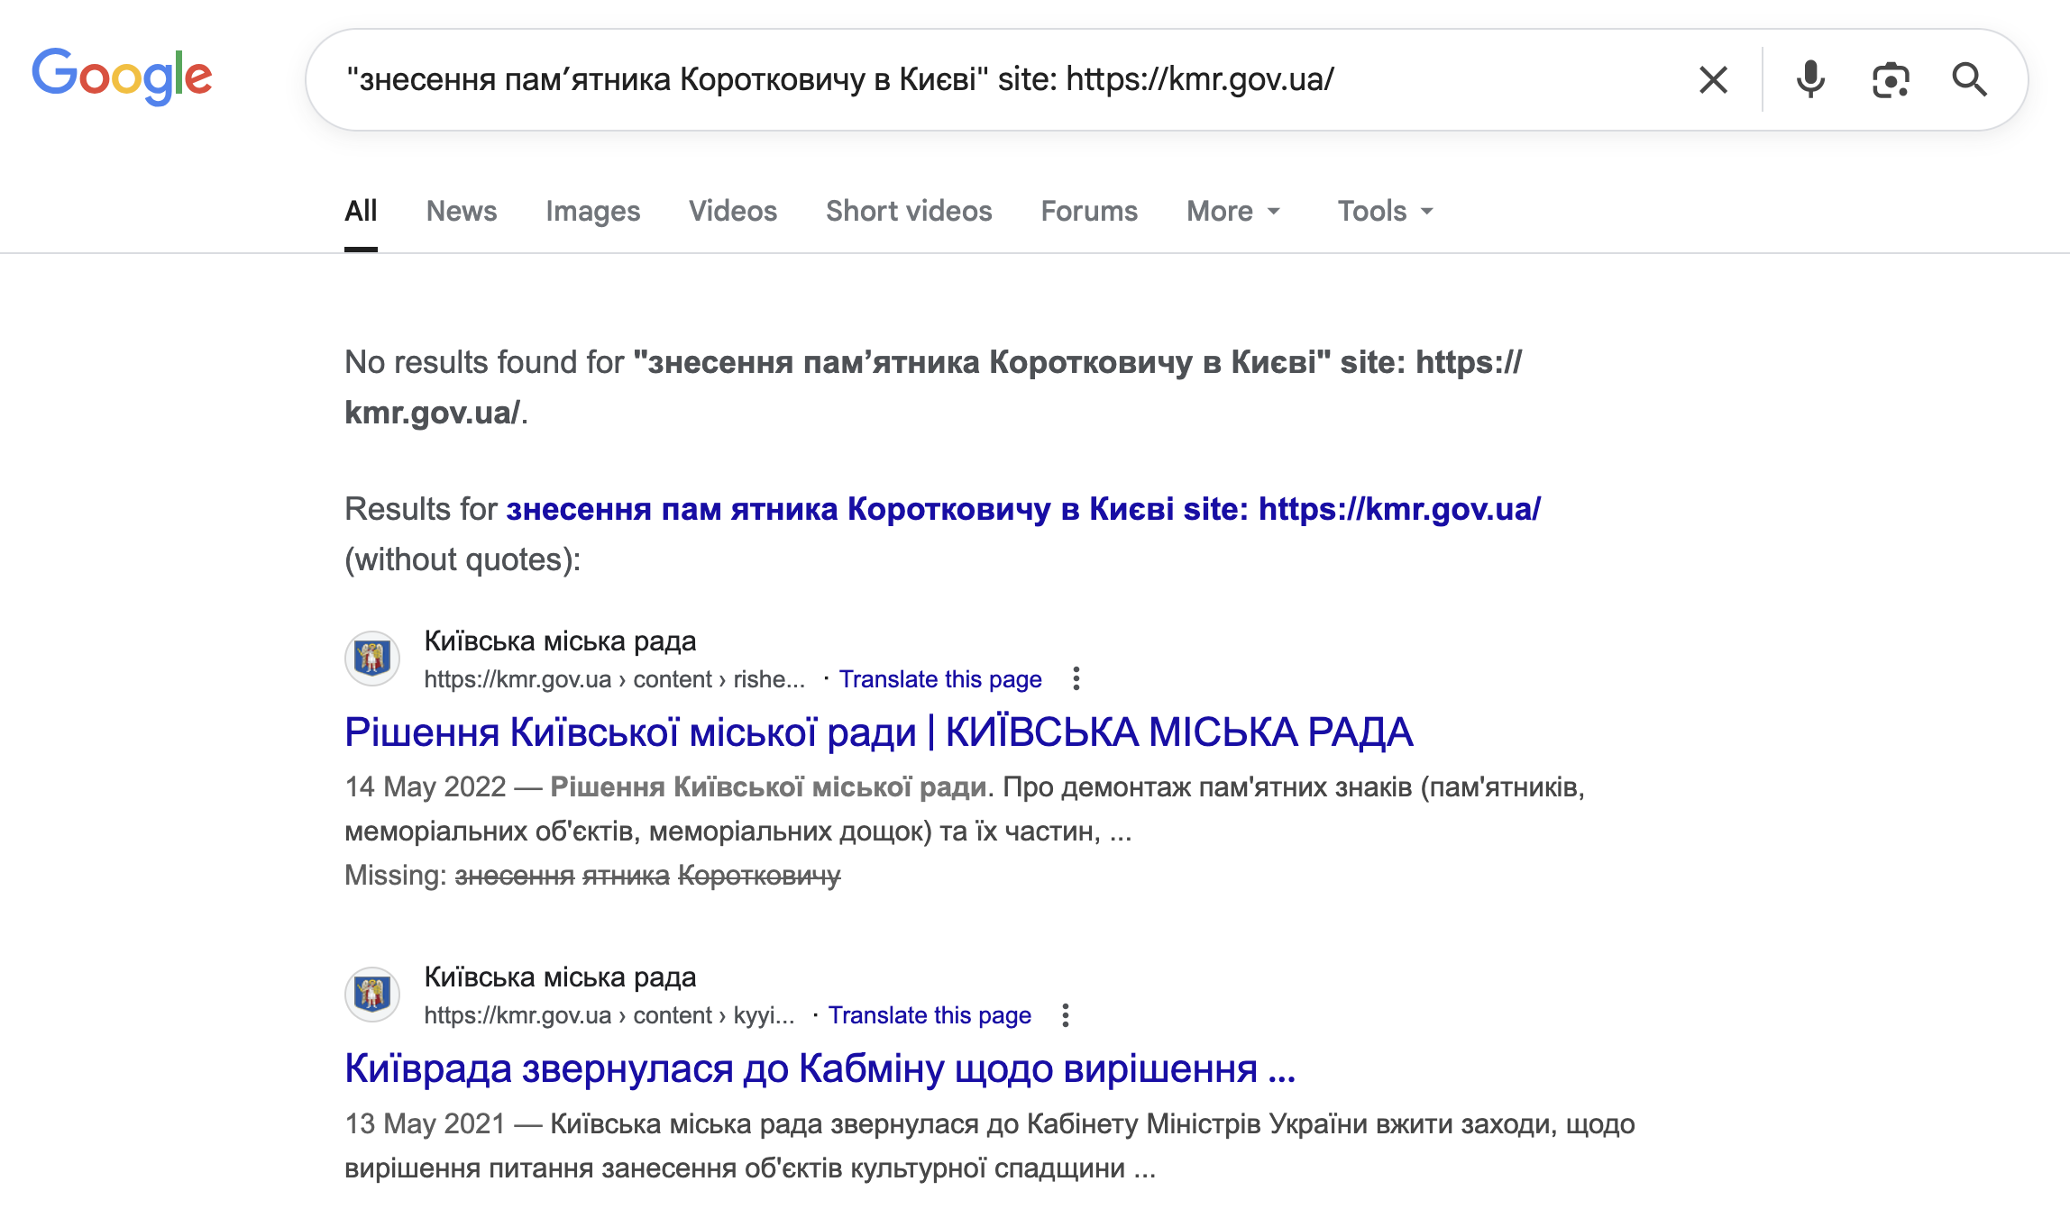
Task: Switch to the News tab
Action: pos(462,211)
